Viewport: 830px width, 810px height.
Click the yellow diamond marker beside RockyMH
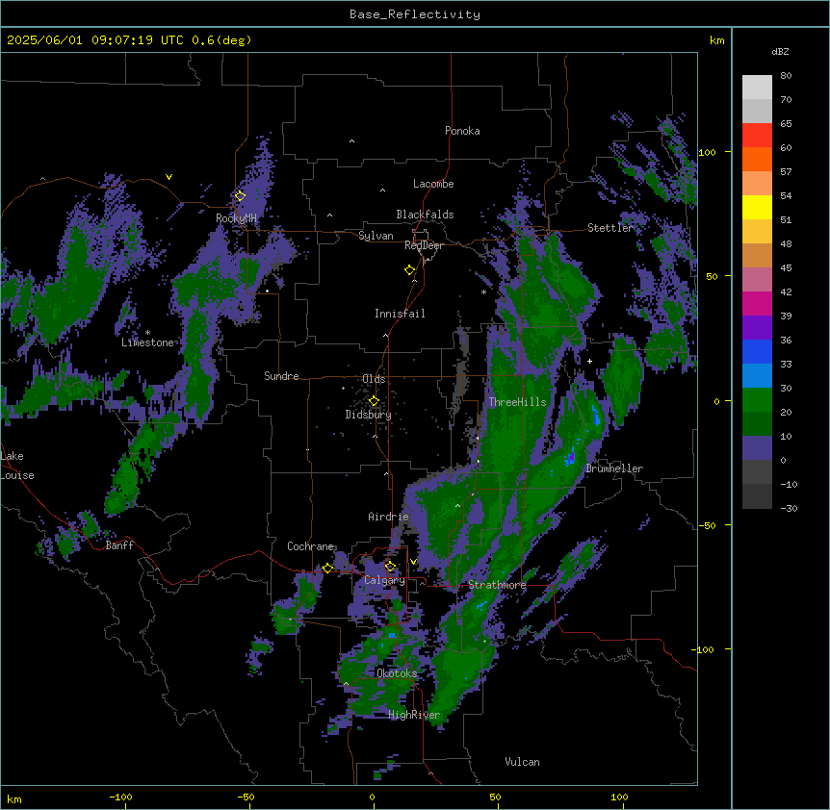pos(240,196)
